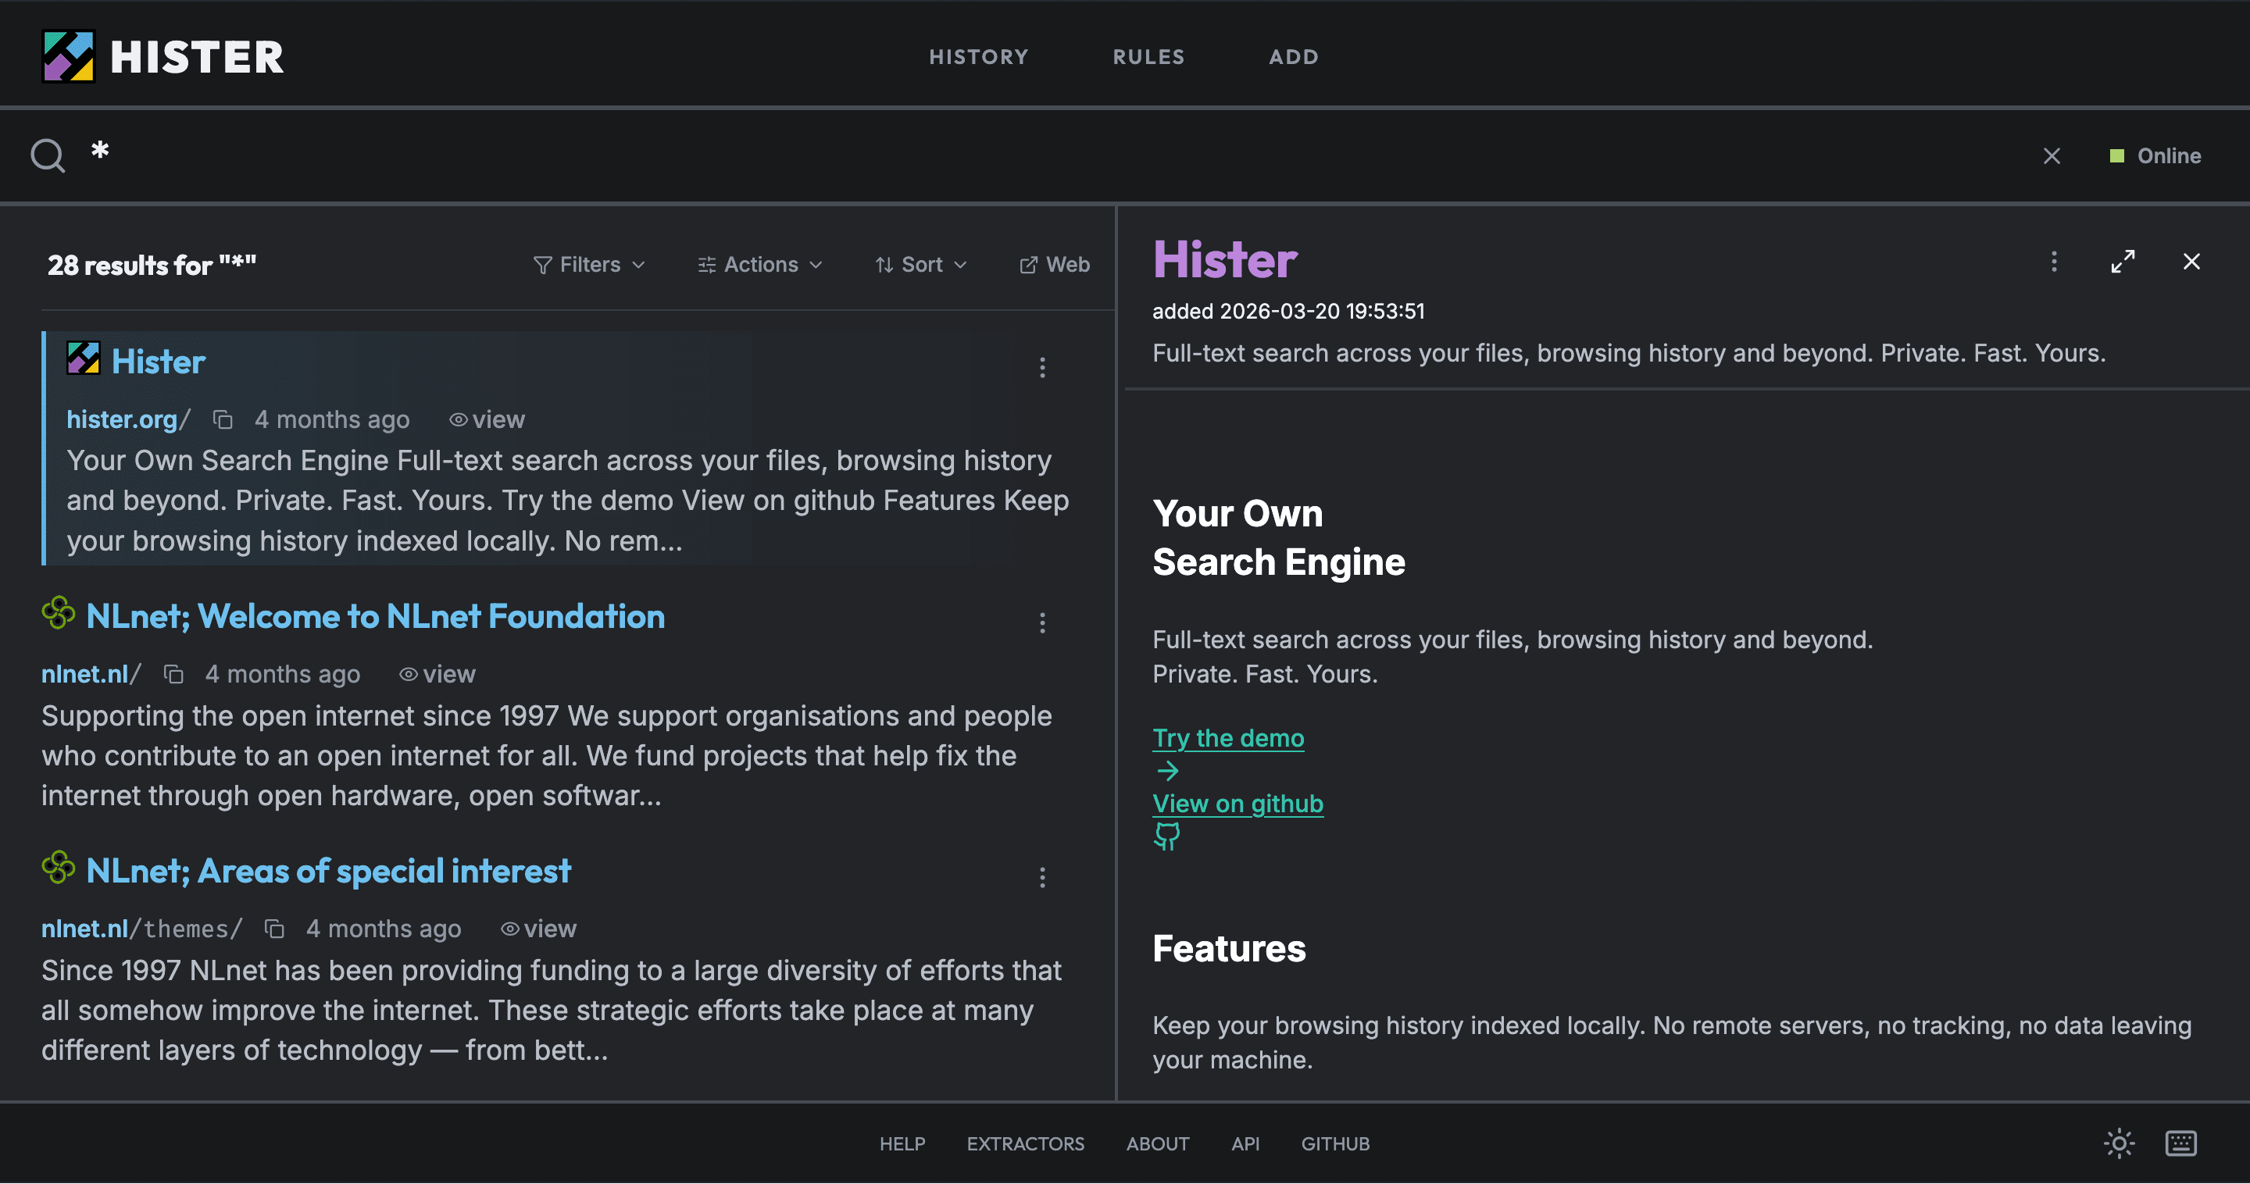Image resolution: width=2250 pixels, height=1184 pixels.
Task: Click the green Online status indicator
Action: [2155, 156]
